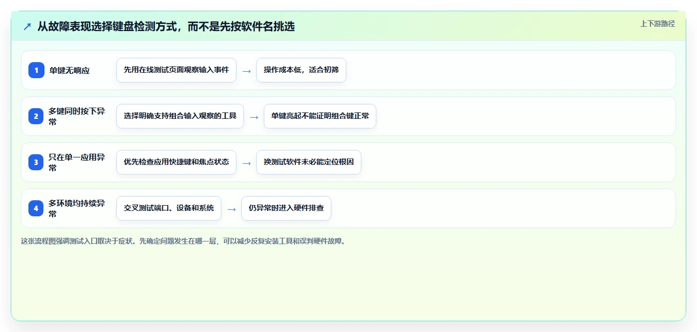Screen dimensions: 697x332
Task: Select step number 3 badge
Action: (36, 162)
